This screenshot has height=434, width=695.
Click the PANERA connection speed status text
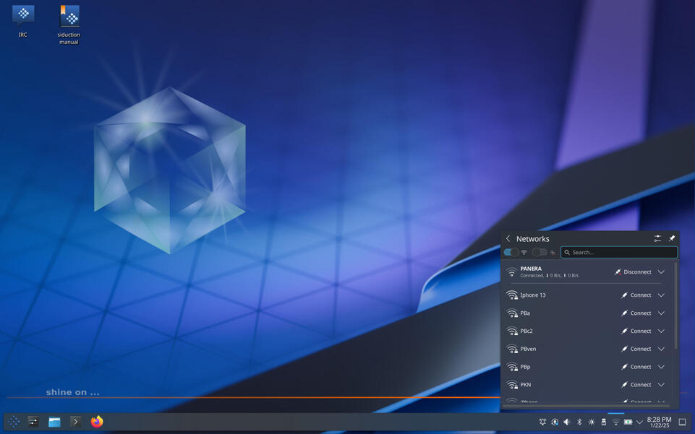click(x=550, y=276)
